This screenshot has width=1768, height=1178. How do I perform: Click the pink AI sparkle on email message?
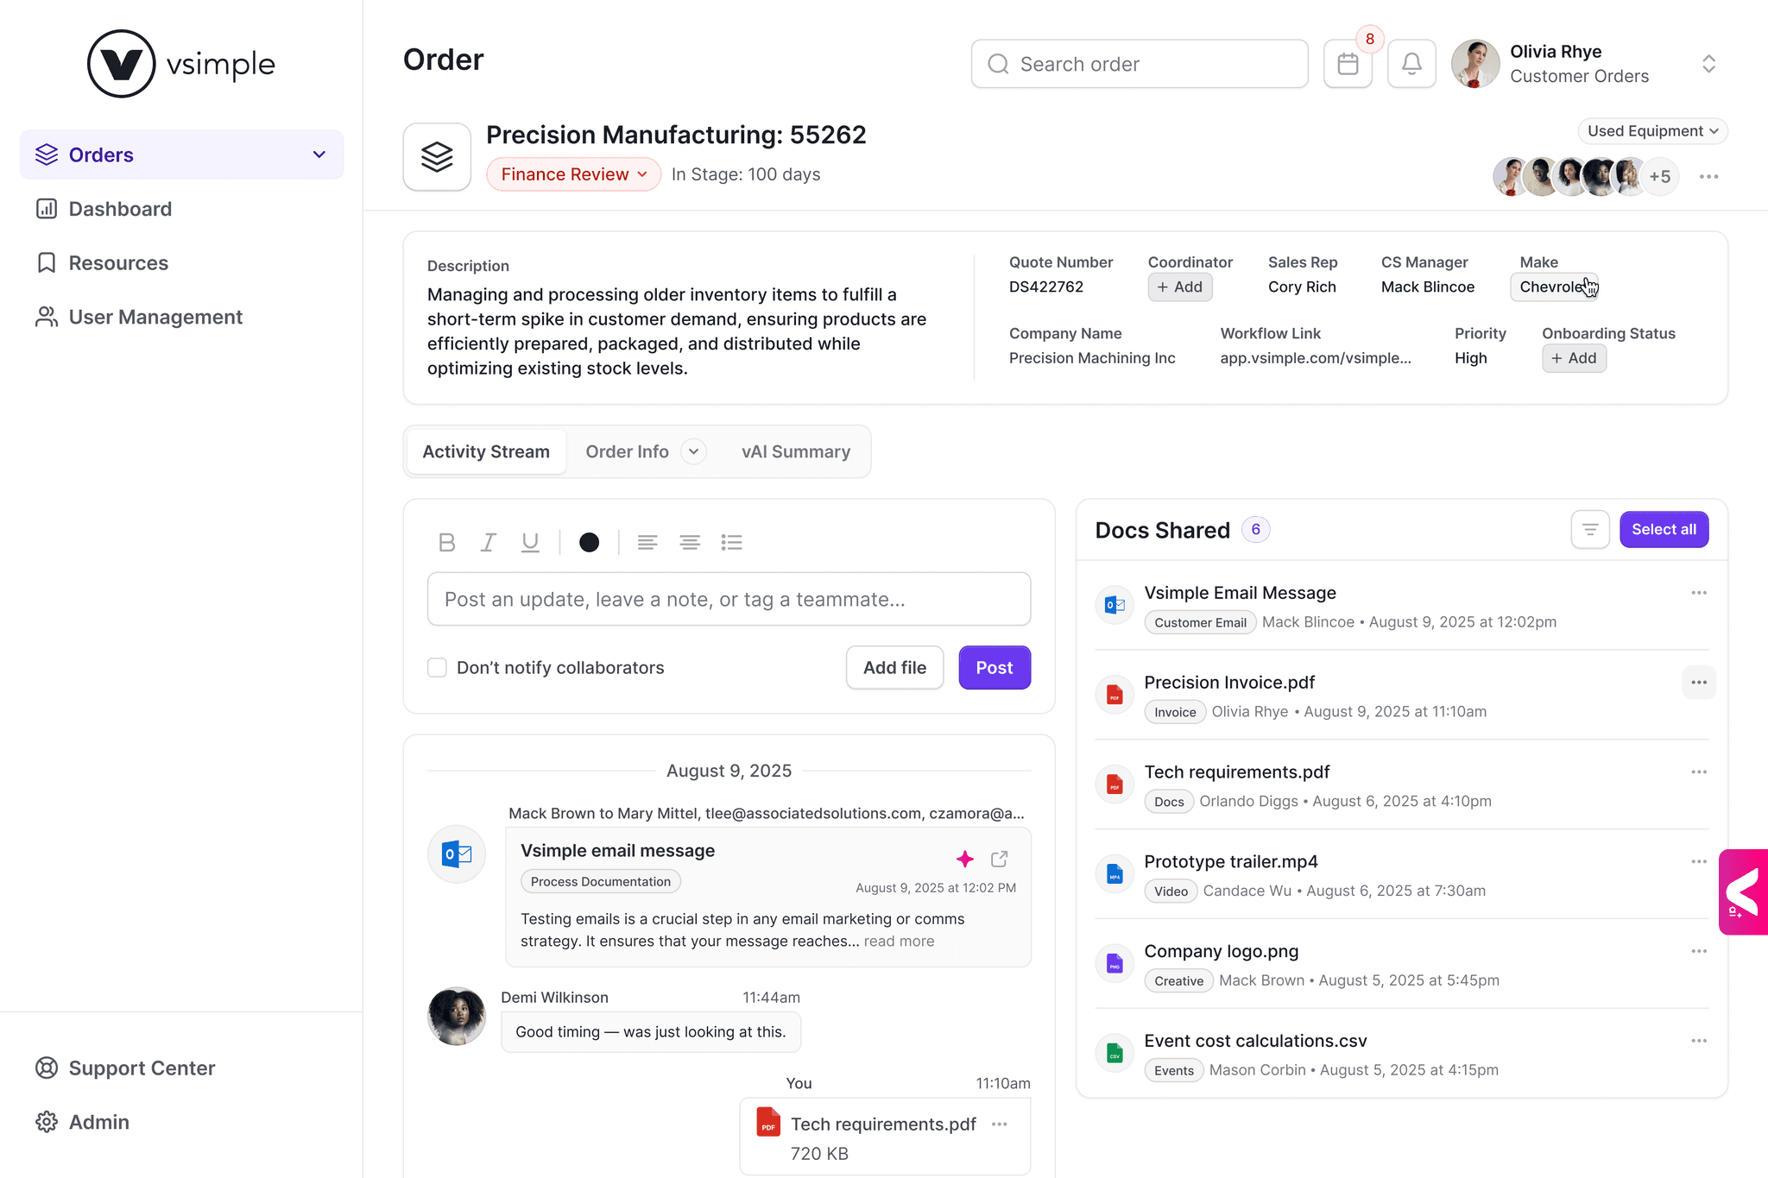coord(965,859)
